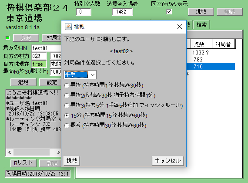Image resolution: width=248 pixels, height=183 pixels.
Task: Click the Java icon in the 挑戦 dialog title
Action: [x=68, y=27]
